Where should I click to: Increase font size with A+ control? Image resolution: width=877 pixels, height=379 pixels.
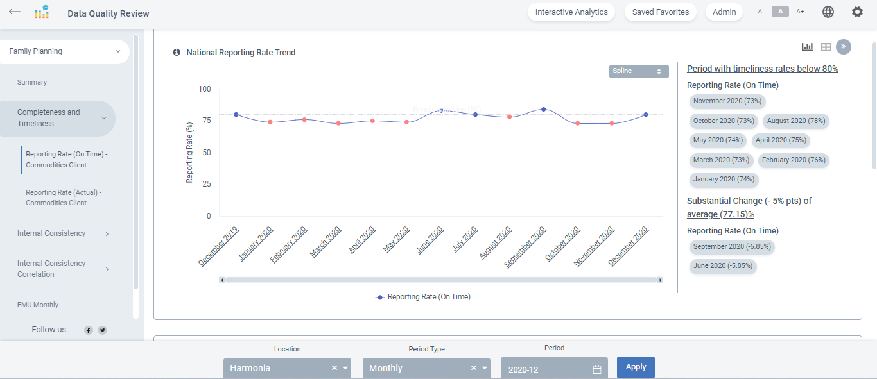click(800, 12)
